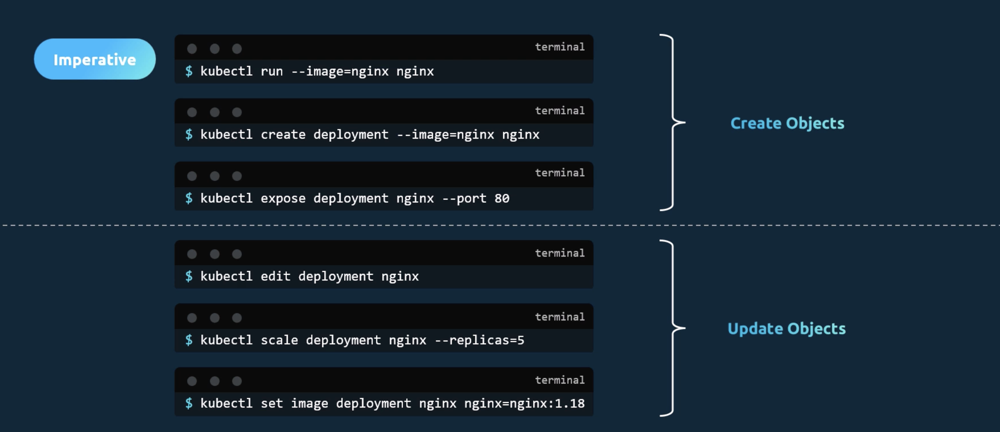
Task: Click the curly brace beside Create Objects
Action: (x=673, y=123)
